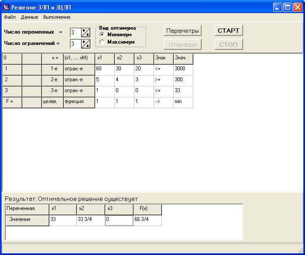Click the <= sign cell of constraint 3

(x=164, y=92)
